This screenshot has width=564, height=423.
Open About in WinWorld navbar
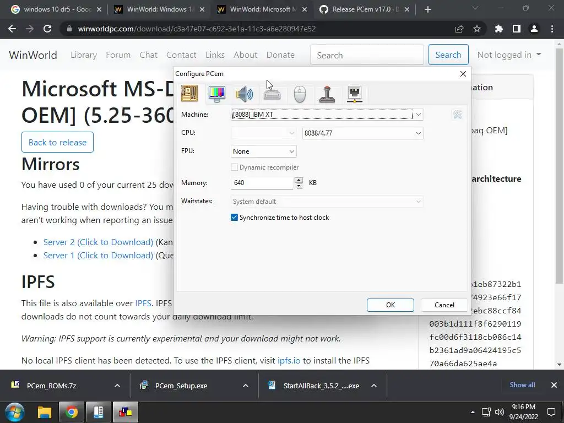click(x=245, y=55)
